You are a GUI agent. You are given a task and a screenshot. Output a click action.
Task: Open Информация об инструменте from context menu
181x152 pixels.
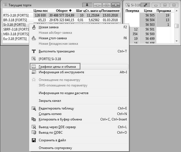point(61,72)
